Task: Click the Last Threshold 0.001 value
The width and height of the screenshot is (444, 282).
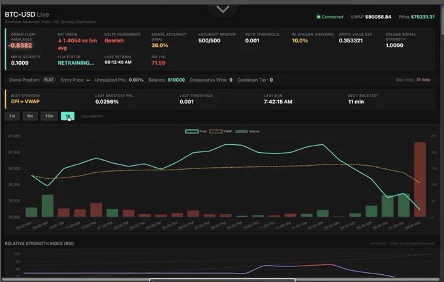Action: tap(187, 102)
